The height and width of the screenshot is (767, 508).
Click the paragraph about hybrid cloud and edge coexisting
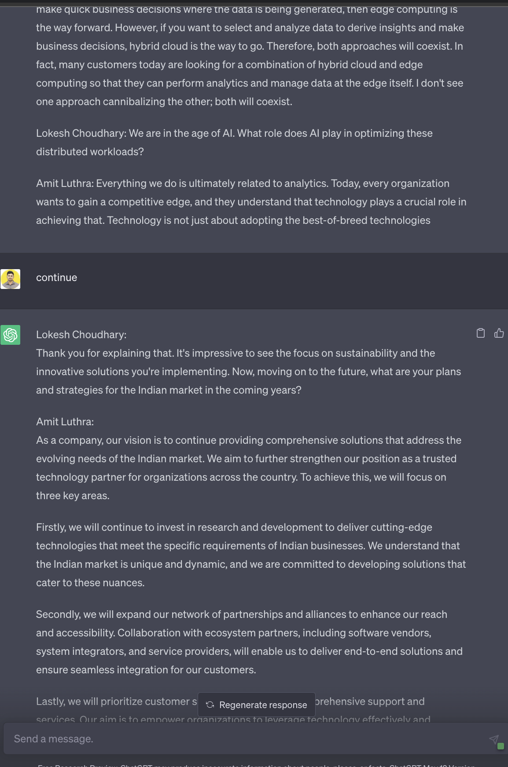click(x=250, y=55)
